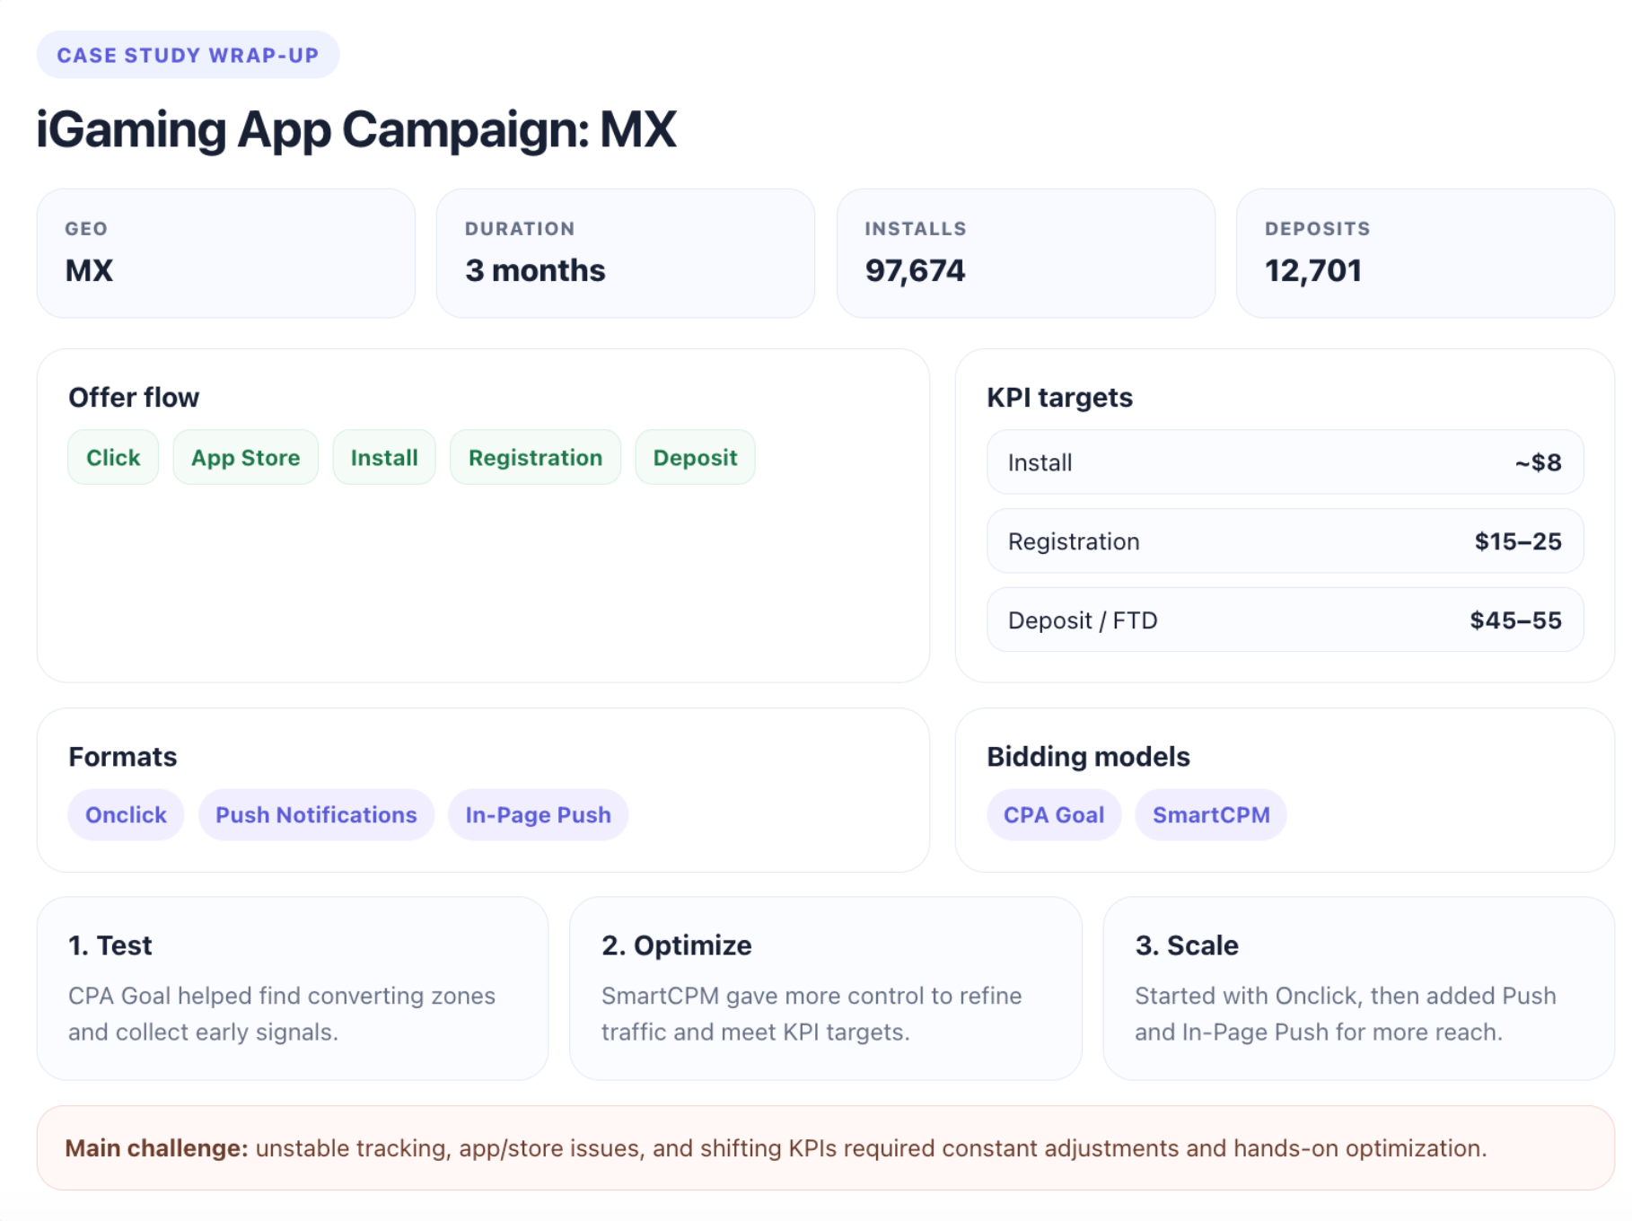Click the Deposit flow chip

tap(695, 457)
